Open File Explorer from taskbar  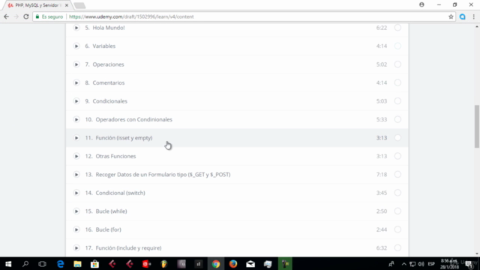(77, 264)
